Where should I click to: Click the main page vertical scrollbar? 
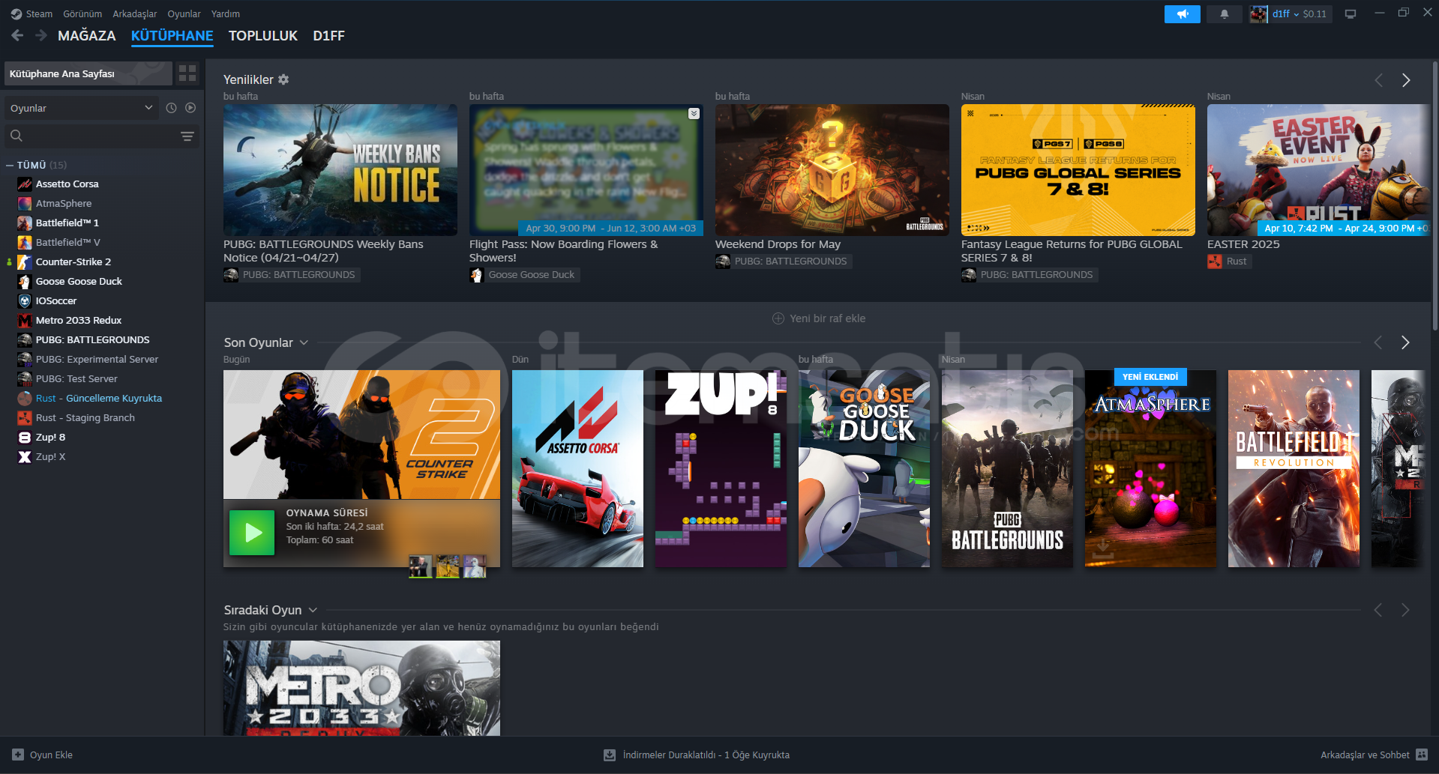1435,195
